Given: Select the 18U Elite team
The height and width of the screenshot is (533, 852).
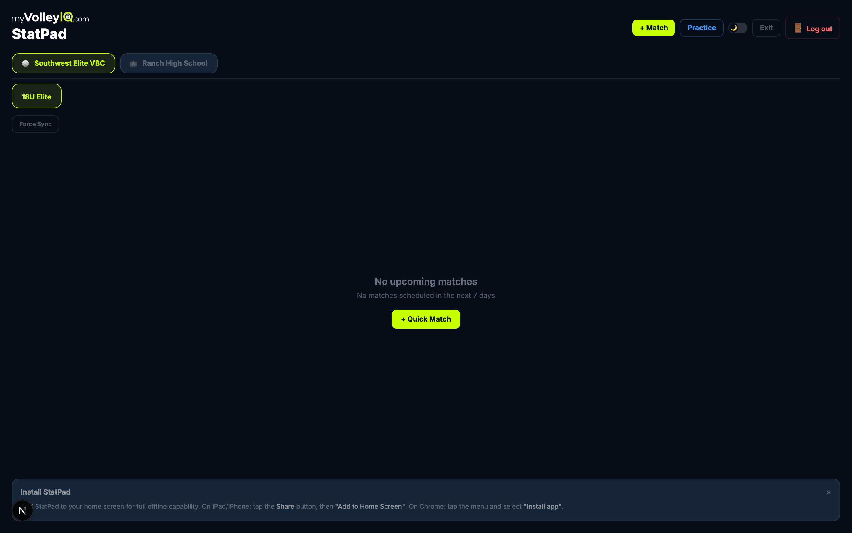Looking at the screenshot, I should [x=37, y=96].
